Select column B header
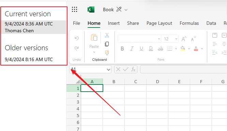The width and height of the screenshot is (227, 131). (114, 82)
